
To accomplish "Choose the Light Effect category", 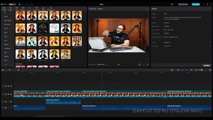I will [x=7, y=20].
